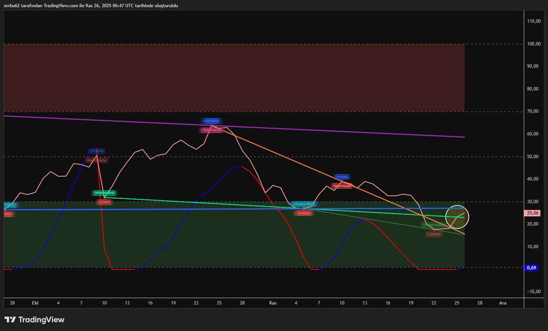Select the 50,00 price axis label
The height and width of the screenshot is (331, 548).
[532, 156]
